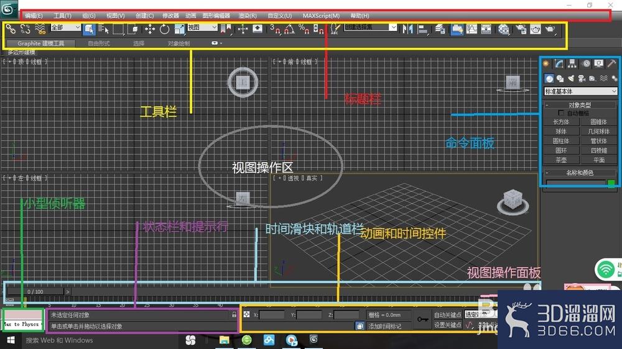Click the 自动关键点 button
Viewport: 622px width, 349px height.
(x=447, y=315)
